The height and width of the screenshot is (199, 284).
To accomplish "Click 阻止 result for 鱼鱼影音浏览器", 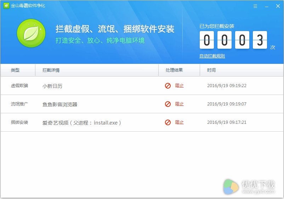I will pyautogui.click(x=179, y=104).
